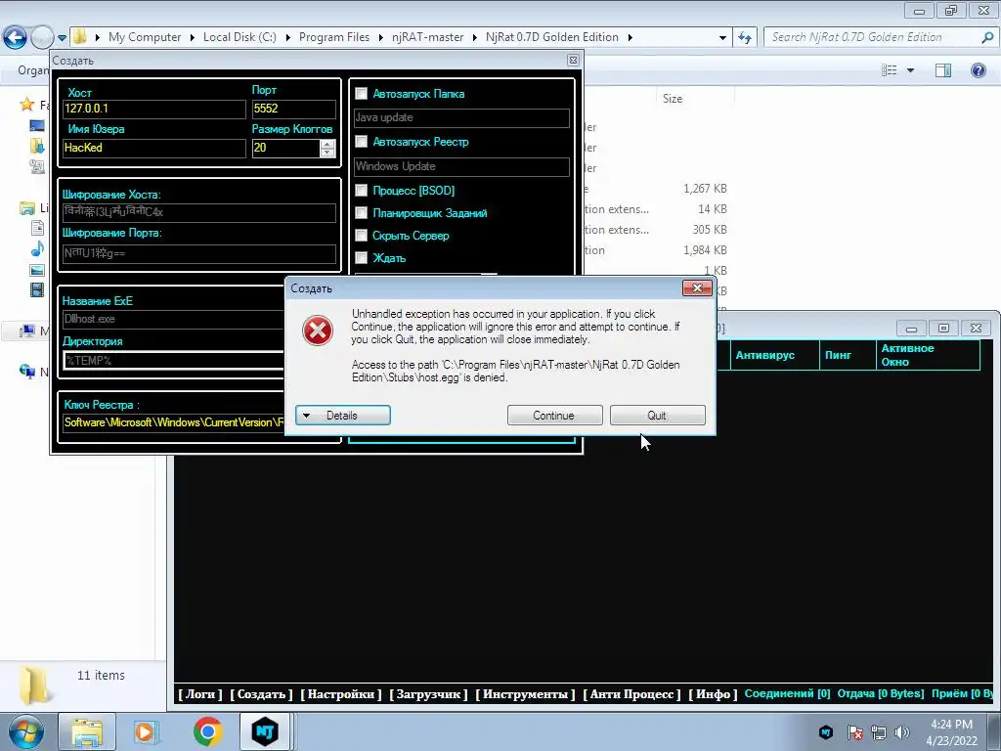Click the Java update text field

pos(461,117)
